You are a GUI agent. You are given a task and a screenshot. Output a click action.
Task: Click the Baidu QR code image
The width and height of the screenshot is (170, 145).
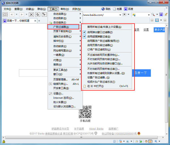point(85,112)
